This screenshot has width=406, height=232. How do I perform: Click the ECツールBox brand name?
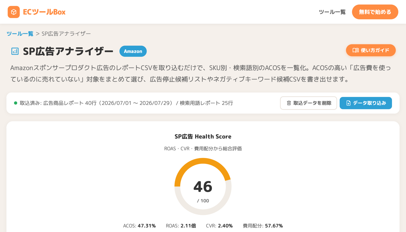[x=44, y=12]
